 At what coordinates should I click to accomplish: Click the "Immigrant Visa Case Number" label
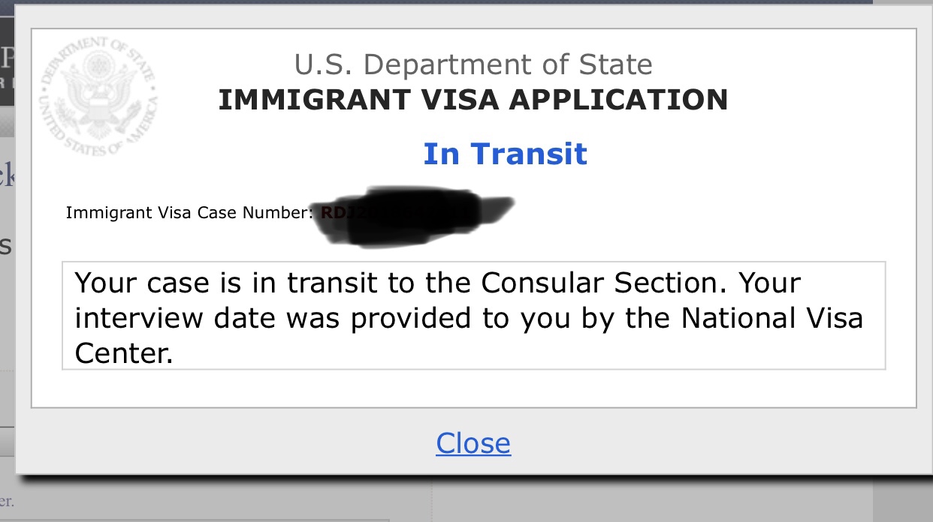189,213
